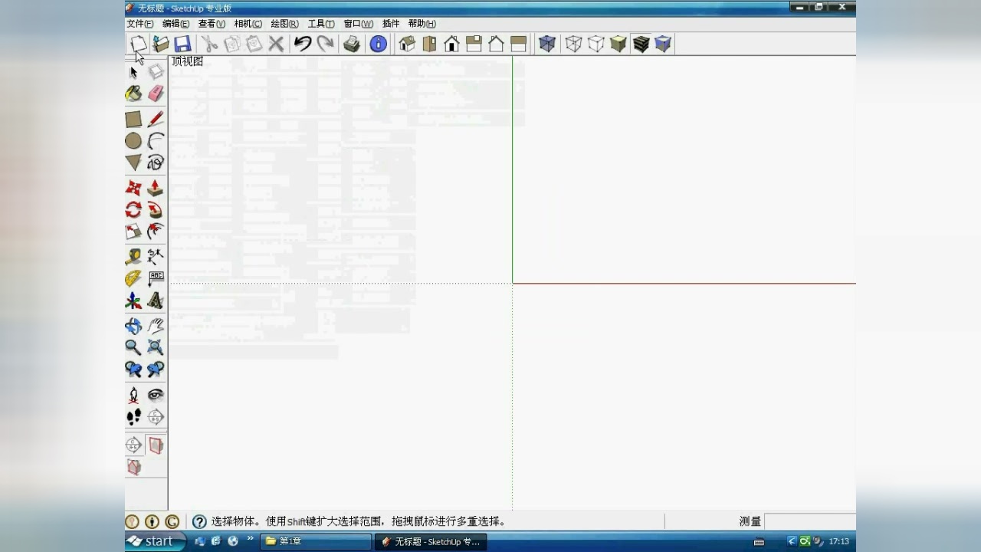The image size is (981, 552).
Task: Select the Rectangle tool
Action: 133,119
